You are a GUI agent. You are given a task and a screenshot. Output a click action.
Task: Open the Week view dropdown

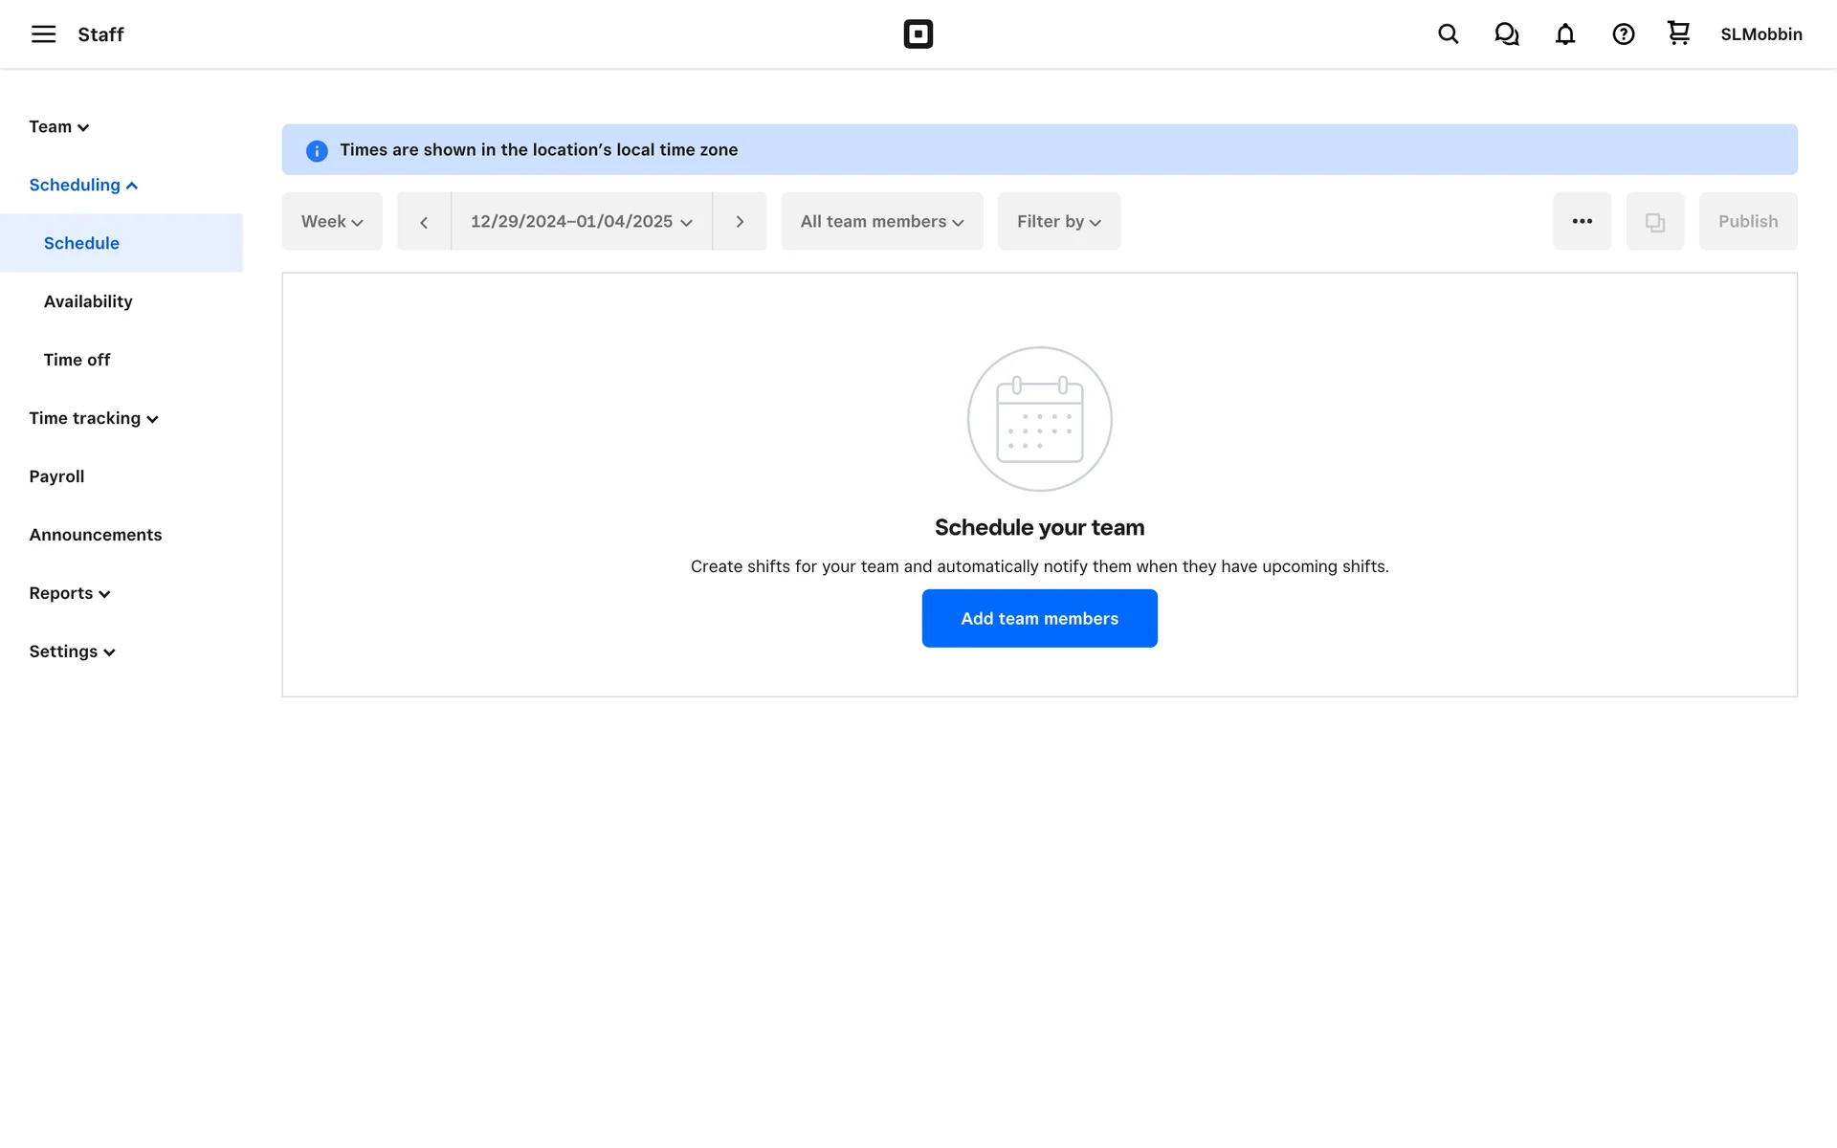coord(332,222)
